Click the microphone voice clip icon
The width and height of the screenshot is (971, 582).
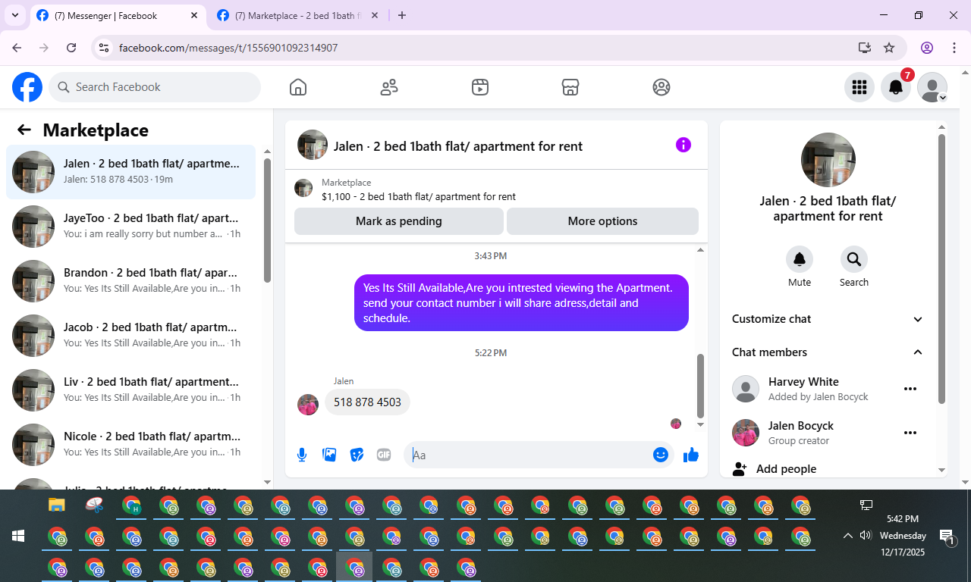[x=302, y=455]
